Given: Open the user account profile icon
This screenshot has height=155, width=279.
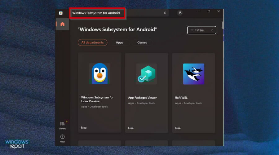Looking at the screenshot, I should click(x=180, y=13).
